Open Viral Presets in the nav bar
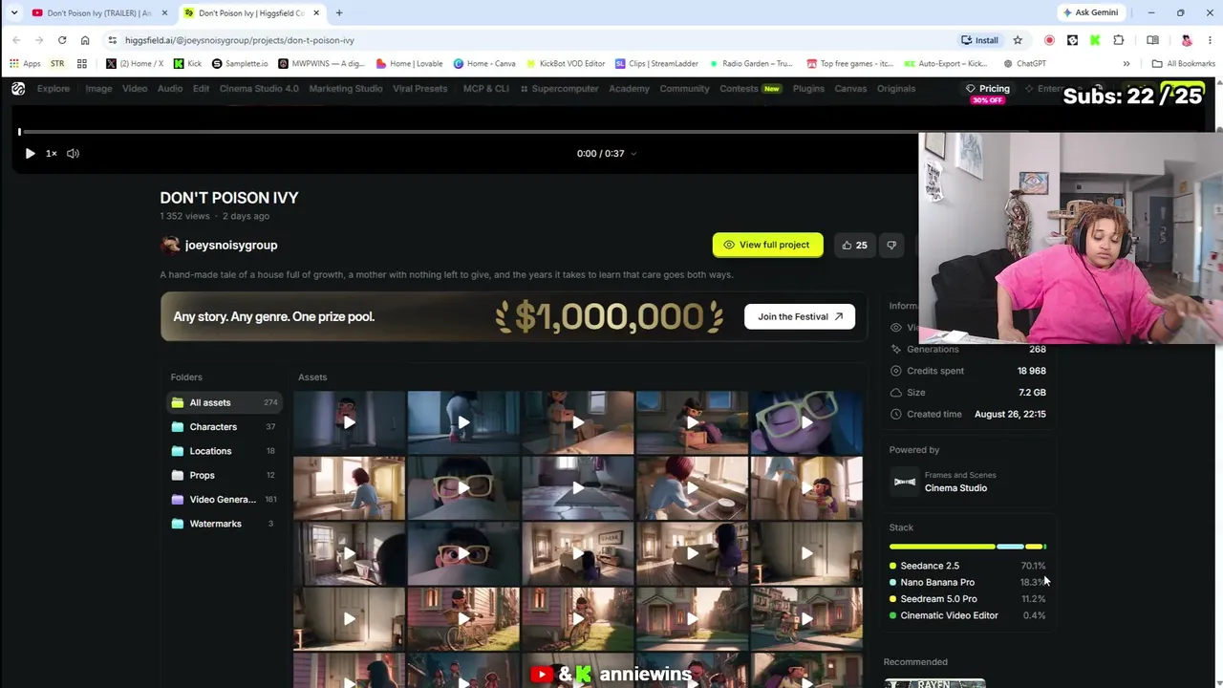This screenshot has width=1223, height=688. pyautogui.click(x=420, y=88)
